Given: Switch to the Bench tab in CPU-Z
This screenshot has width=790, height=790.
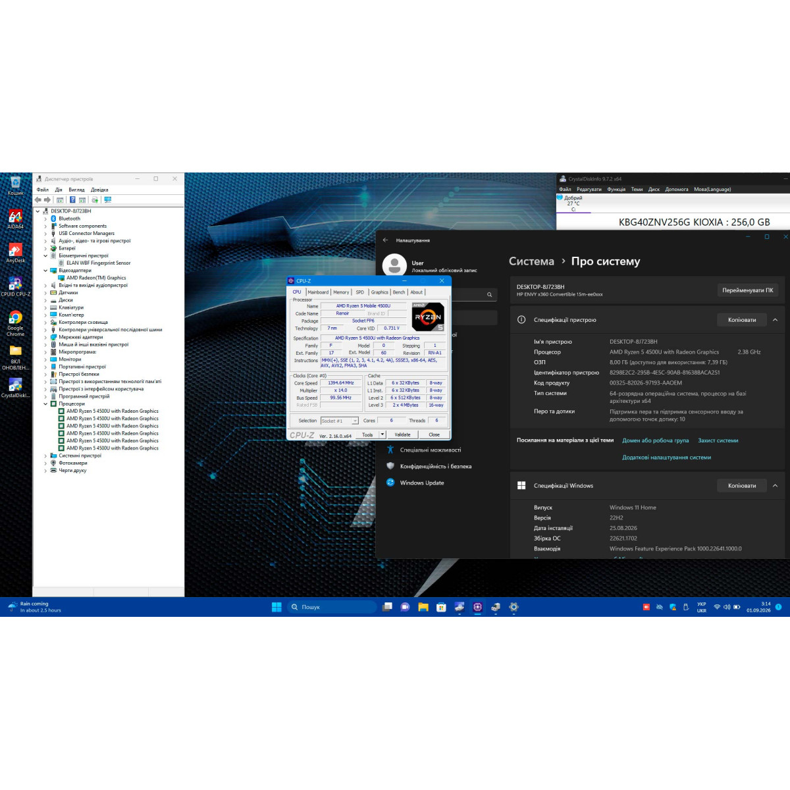Looking at the screenshot, I should 399,292.
